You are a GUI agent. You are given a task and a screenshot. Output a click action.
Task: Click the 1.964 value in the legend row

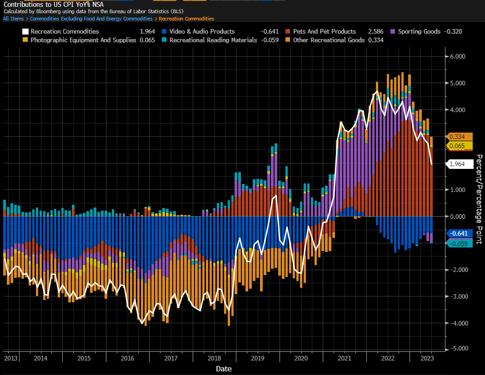coord(147,31)
